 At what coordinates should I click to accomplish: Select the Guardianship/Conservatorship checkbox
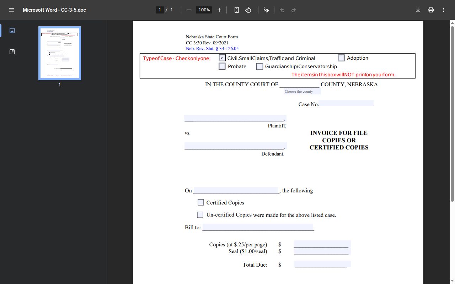[260, 66]
